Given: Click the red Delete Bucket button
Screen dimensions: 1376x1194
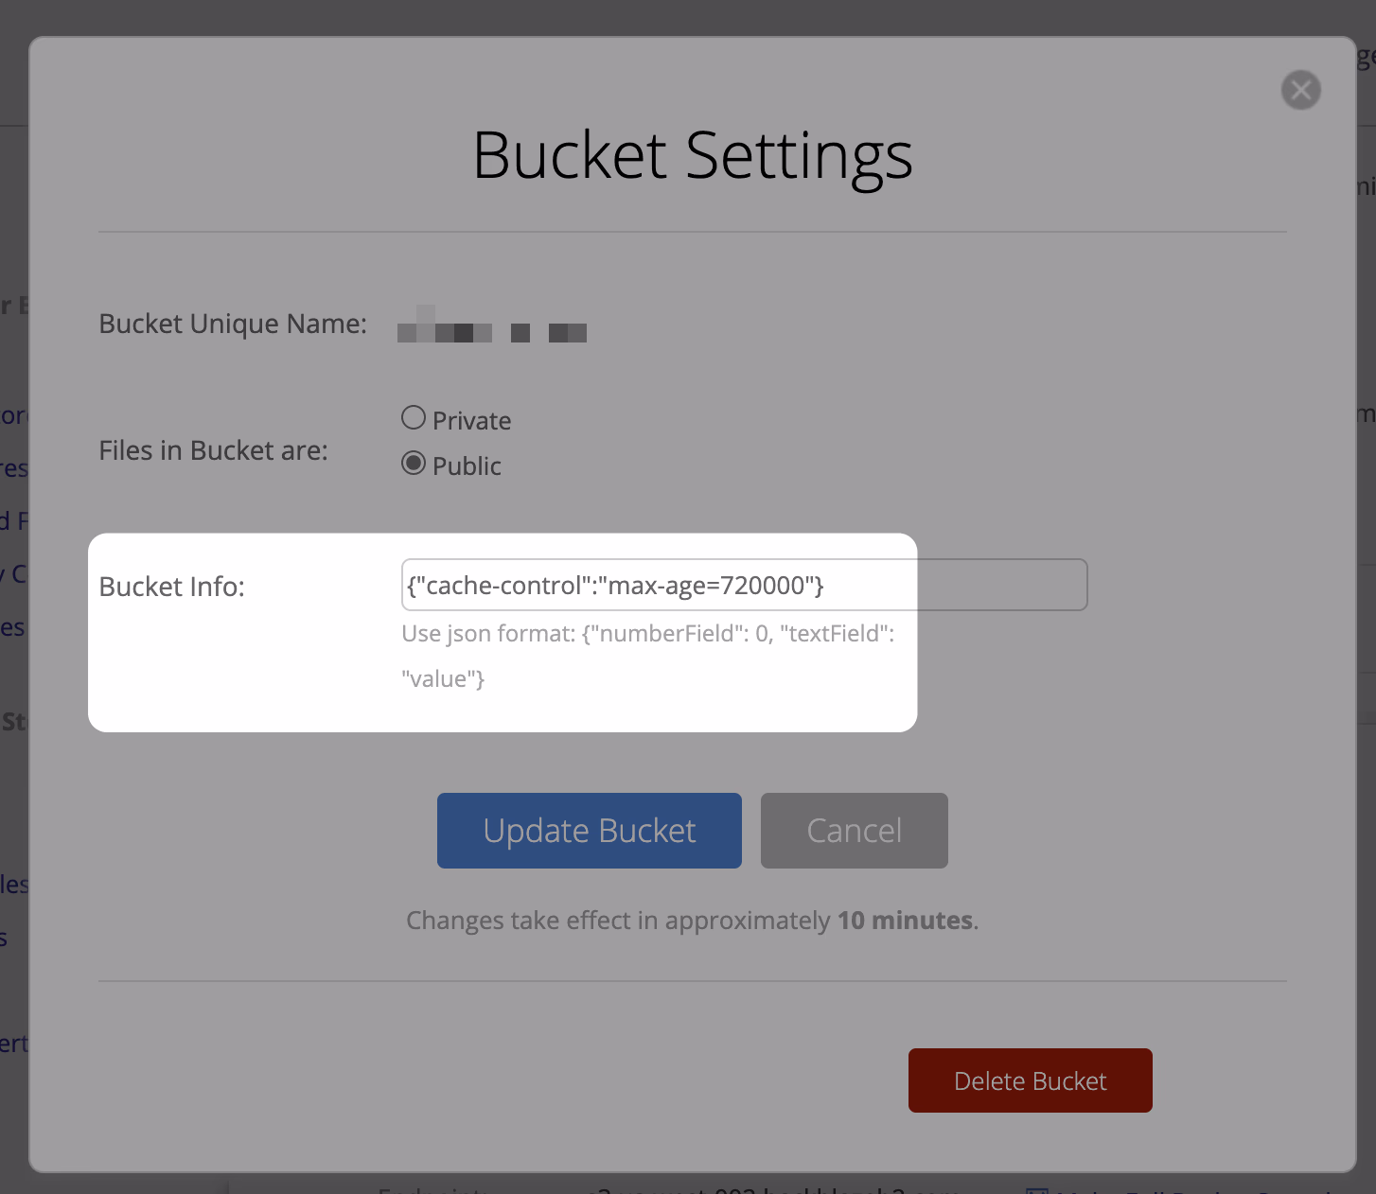Looking at the screenshot, I should (x=1030, y=1080).
